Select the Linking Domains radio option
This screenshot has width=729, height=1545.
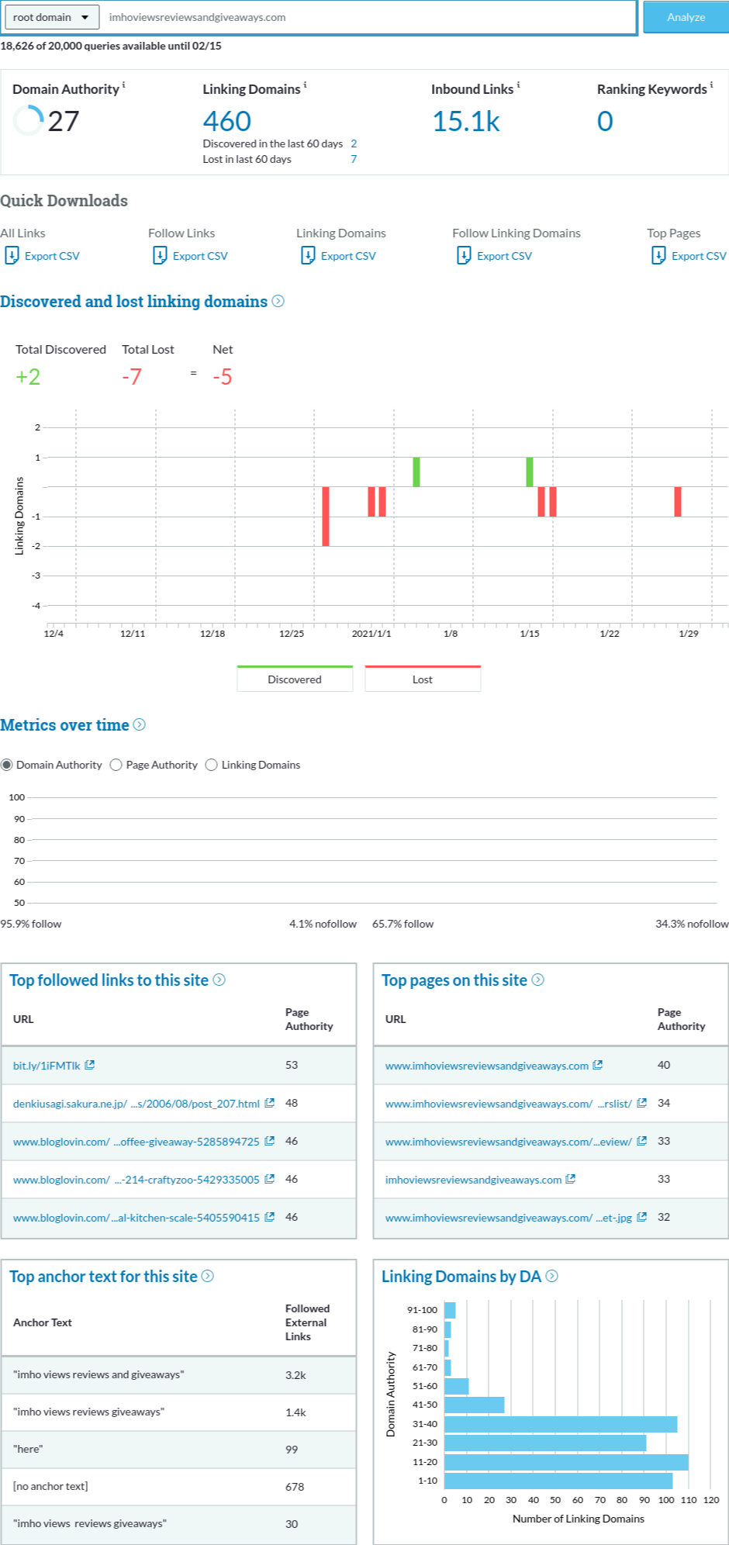[212, 765]
